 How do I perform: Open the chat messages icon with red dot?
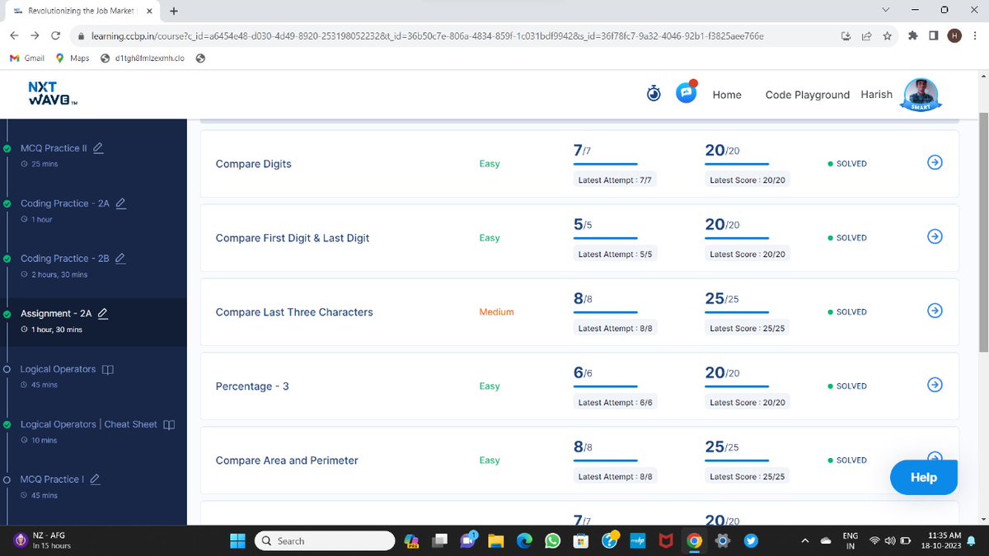687,92
